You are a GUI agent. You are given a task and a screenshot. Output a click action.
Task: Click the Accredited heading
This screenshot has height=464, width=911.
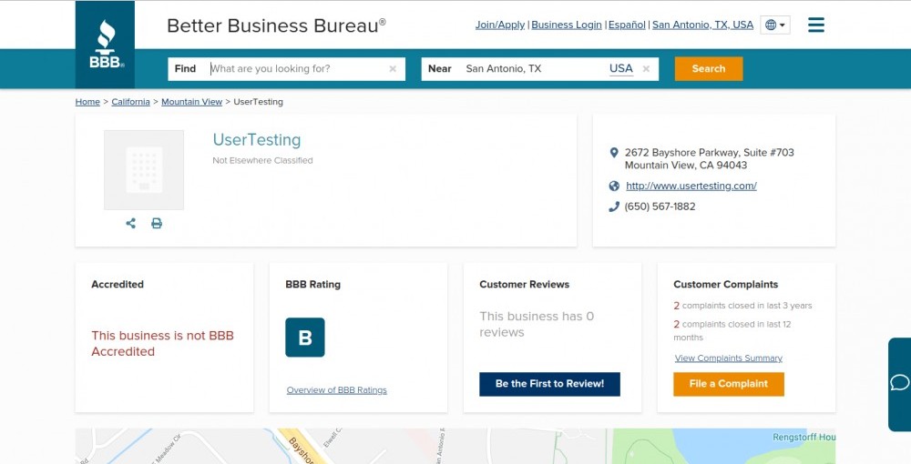click(x=118, y=284)
